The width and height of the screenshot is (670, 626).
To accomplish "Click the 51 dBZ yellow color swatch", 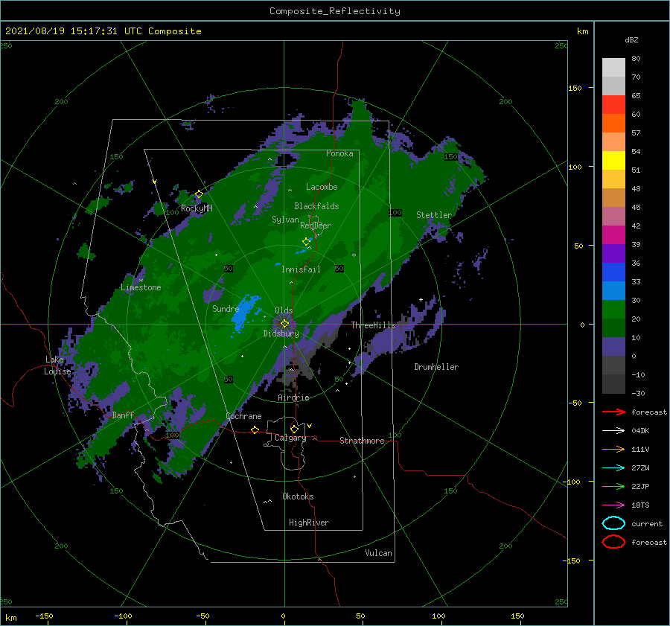I will pos(613,160).
